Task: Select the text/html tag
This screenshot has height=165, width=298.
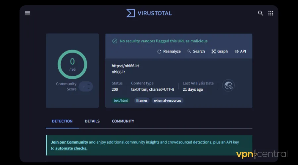Action: pos(121,100)
